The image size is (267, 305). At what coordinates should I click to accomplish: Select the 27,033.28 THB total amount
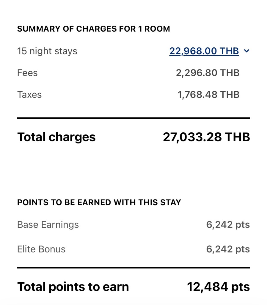coord(206,137)
